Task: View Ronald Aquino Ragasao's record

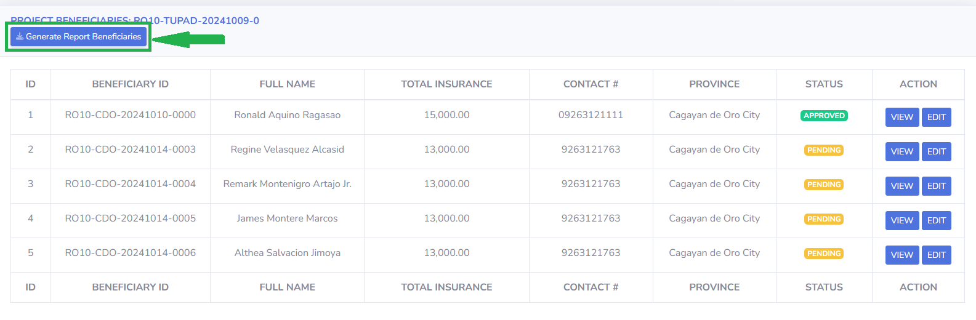Action: coord(901,118)
